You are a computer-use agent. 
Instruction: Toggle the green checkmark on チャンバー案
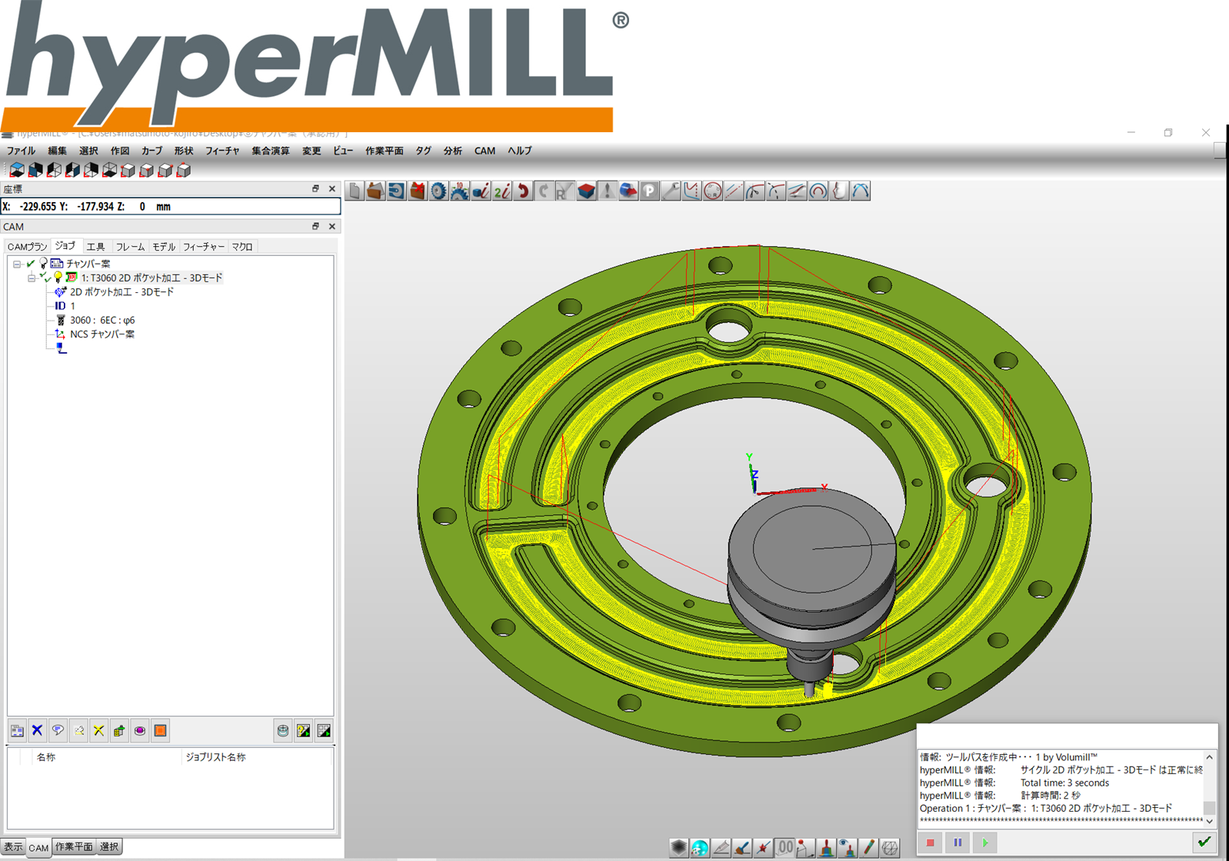31,264
